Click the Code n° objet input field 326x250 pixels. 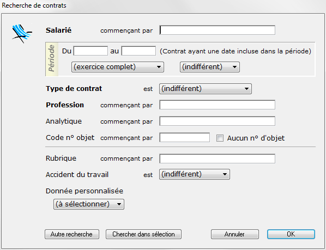click(185, 138)
